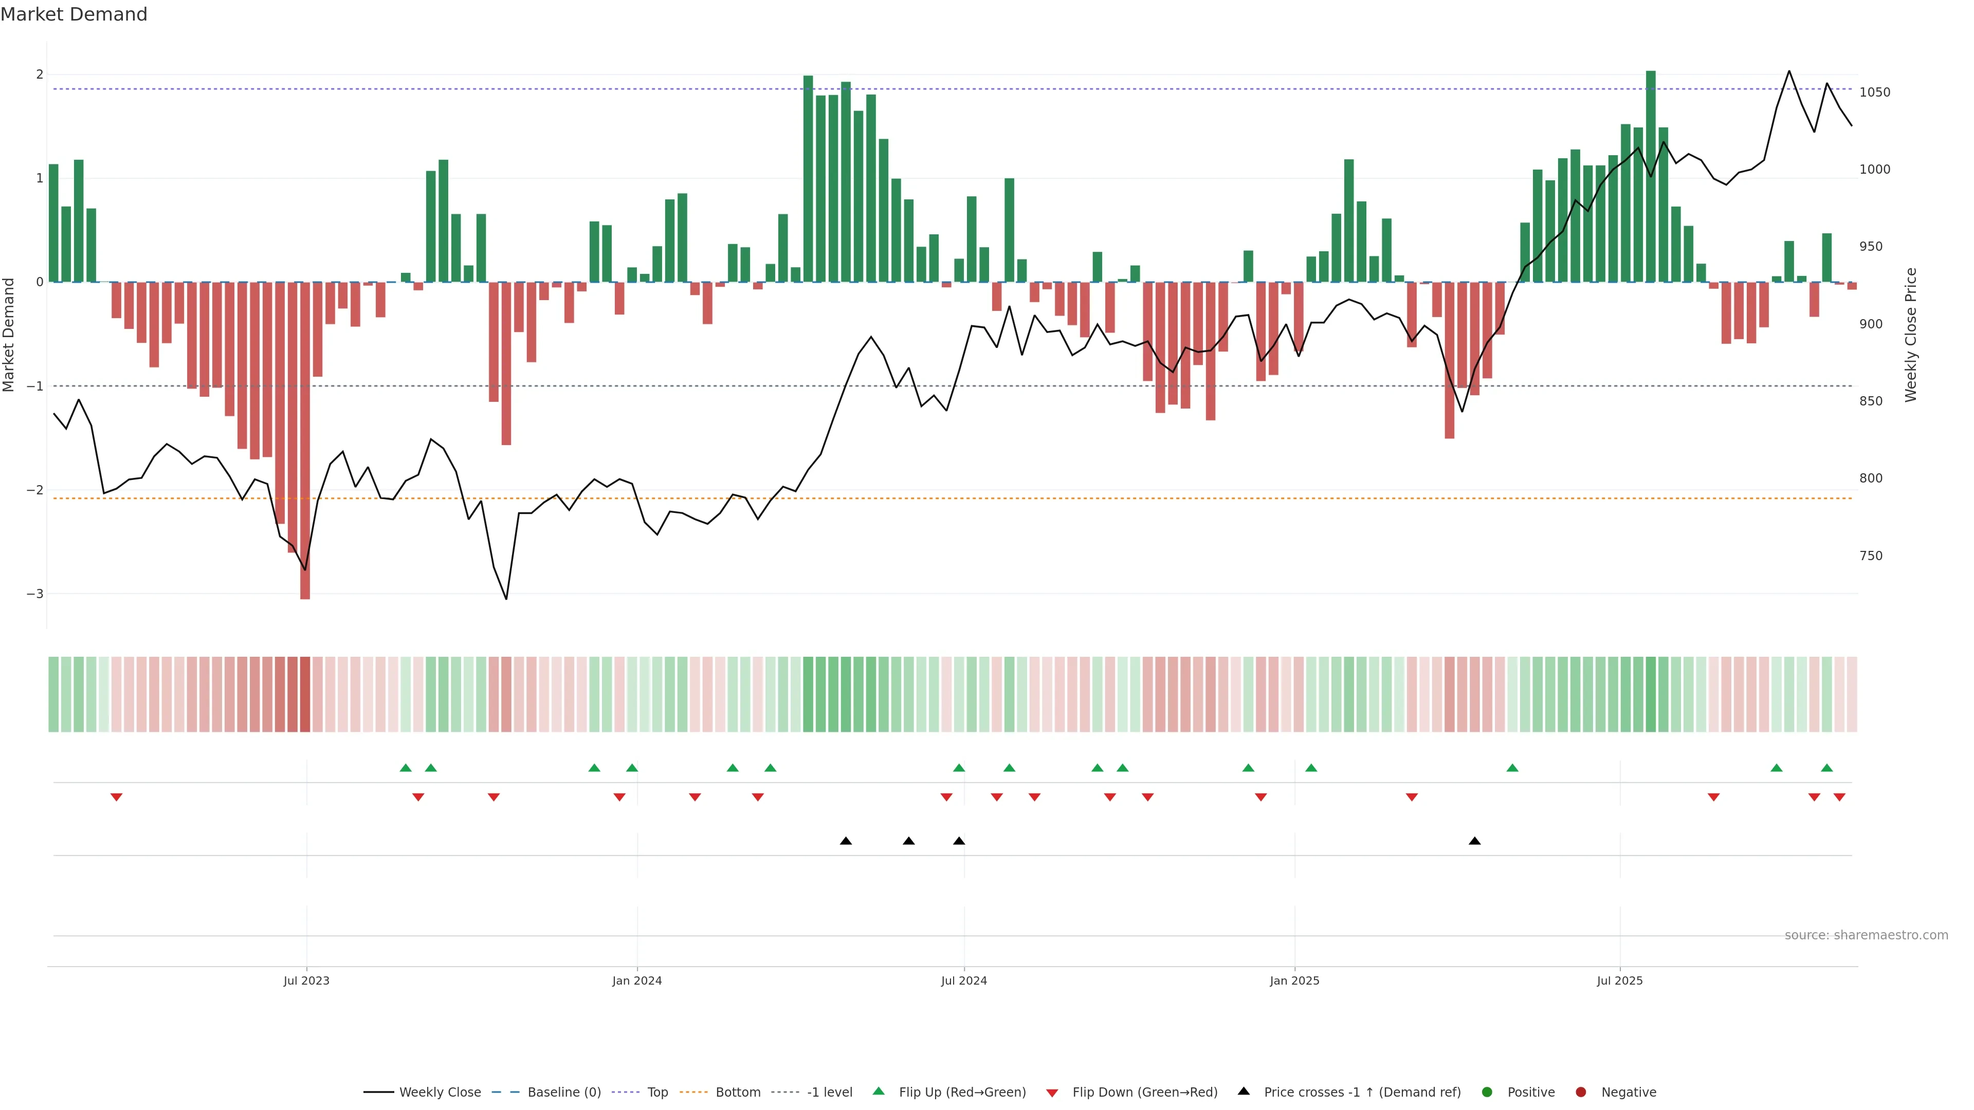Click the -1 level legend entry
Screen dimensions: 1974x1110
[829, 1093]
